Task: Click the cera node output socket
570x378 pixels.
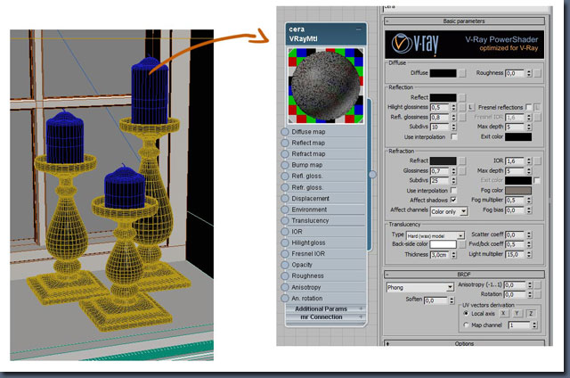Action: [x=372, y=175]
